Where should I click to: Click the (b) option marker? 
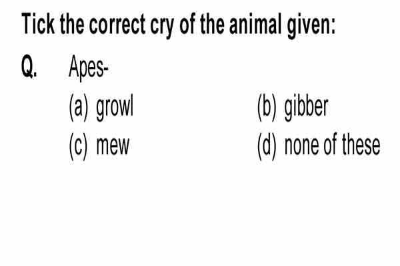pyautogui.click(x=267, y=108)
